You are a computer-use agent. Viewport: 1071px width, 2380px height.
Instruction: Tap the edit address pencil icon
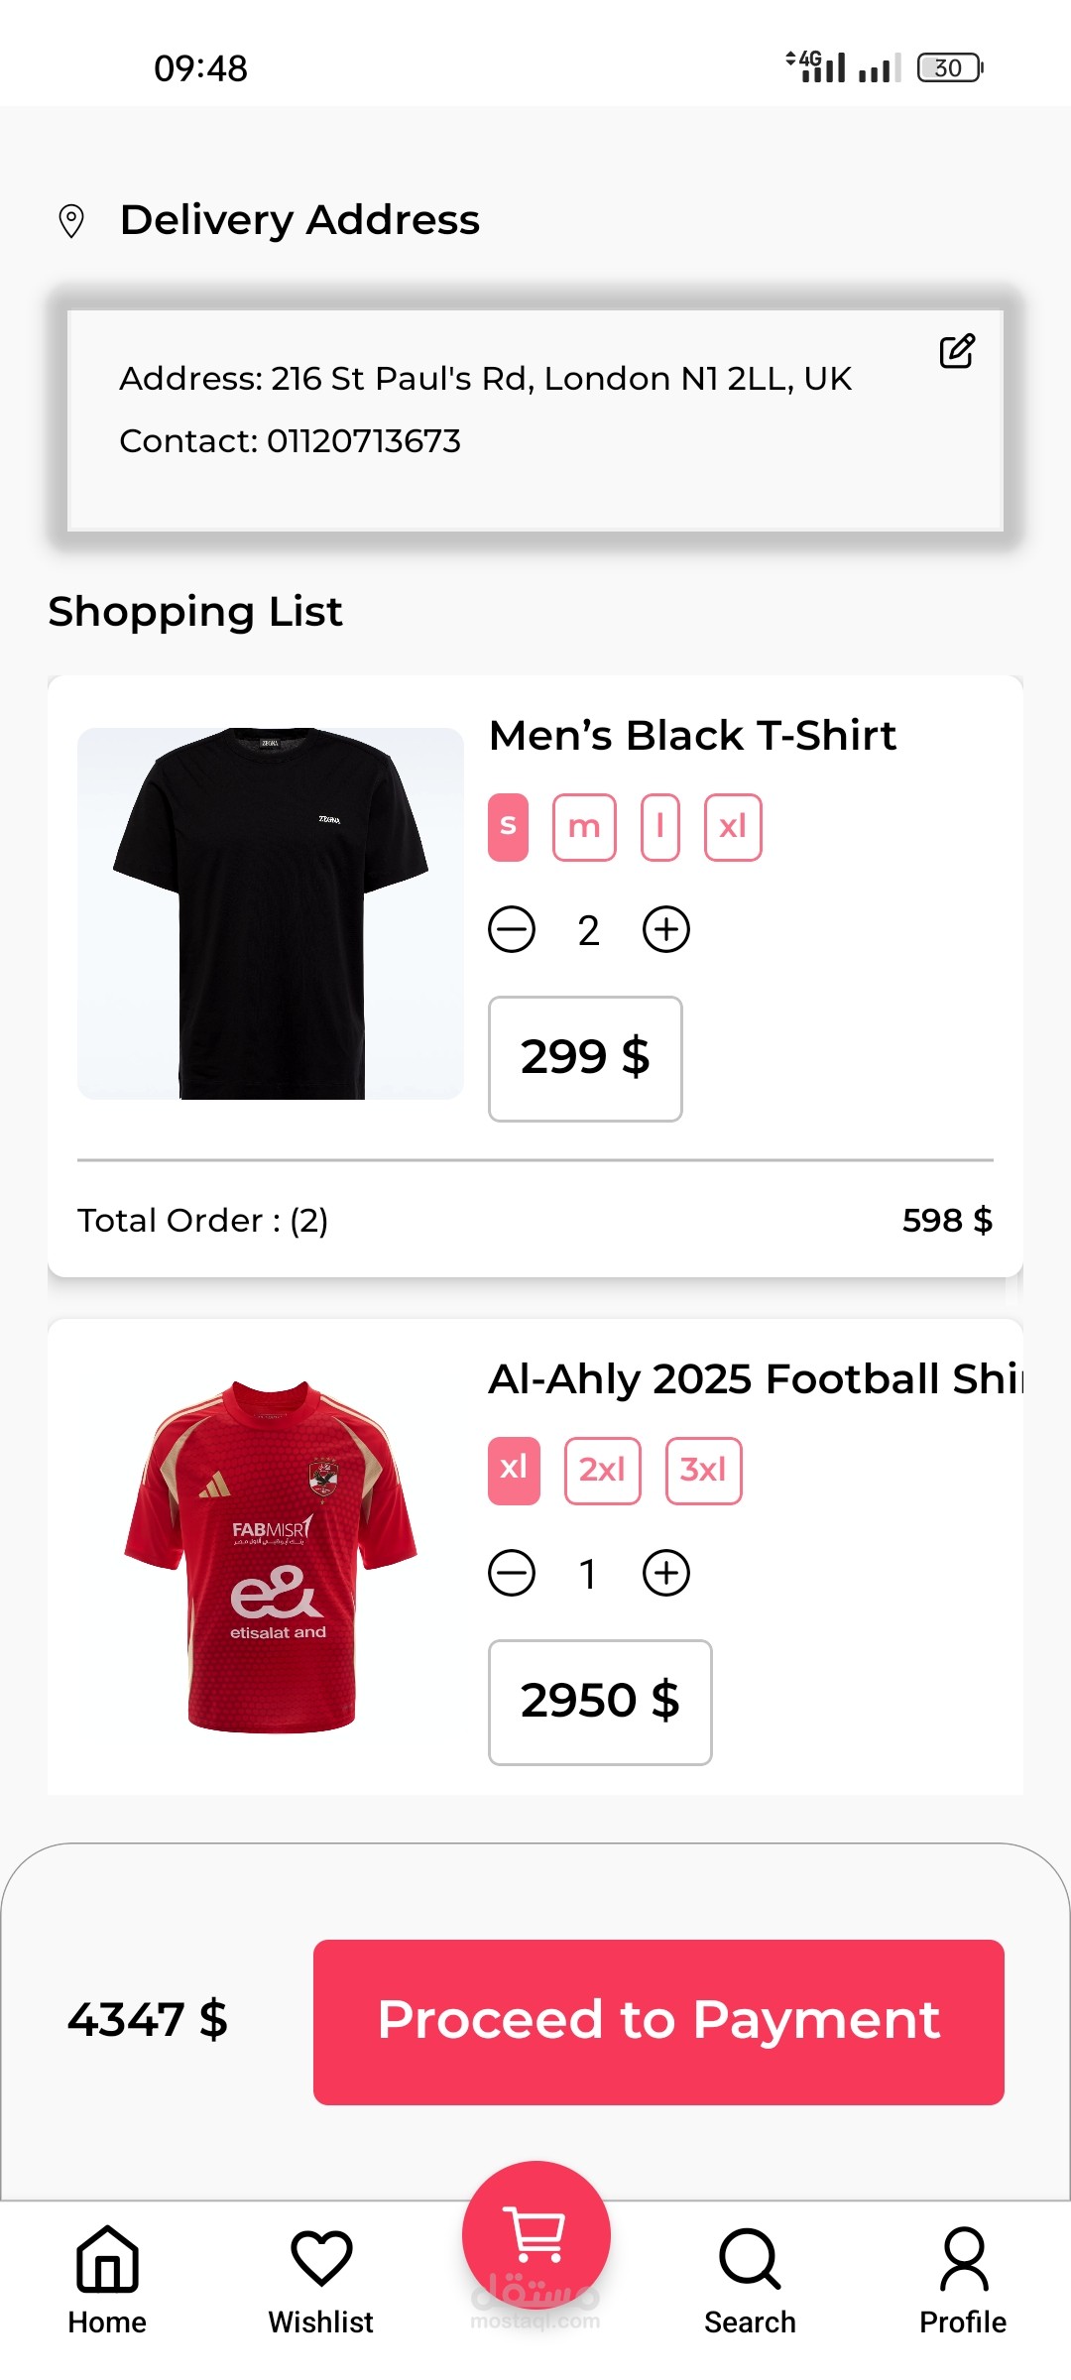pyautogui.click(x=957, y=351)
